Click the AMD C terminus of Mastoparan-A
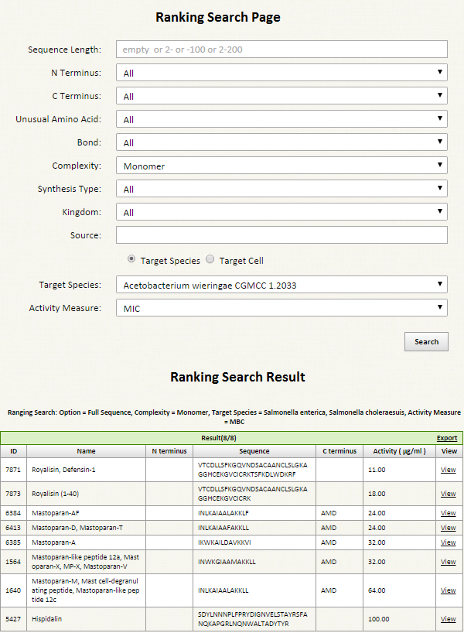464x633 pixels. click(x=329, y=542)
